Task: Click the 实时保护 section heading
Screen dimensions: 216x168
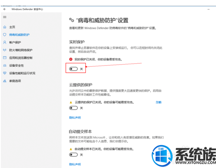Action: 77,42
